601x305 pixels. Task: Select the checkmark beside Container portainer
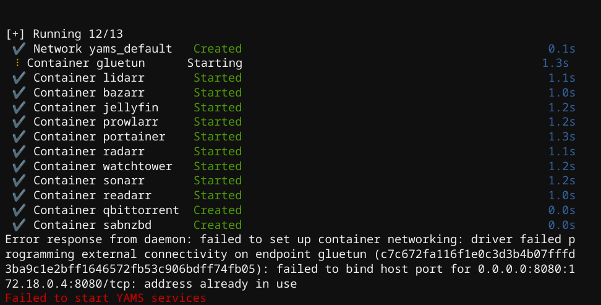click(18, 137)
